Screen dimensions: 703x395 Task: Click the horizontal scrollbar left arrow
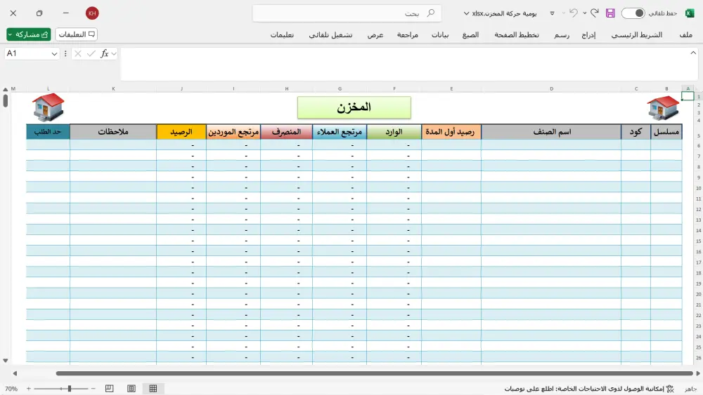[x=15, y=373]
